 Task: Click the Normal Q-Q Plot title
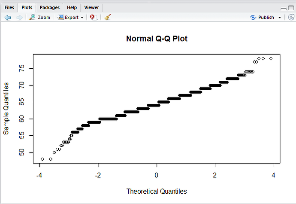157,39
